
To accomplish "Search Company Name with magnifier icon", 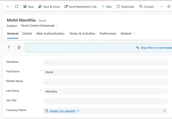I will pyautogui.click(x=164, y=111).
